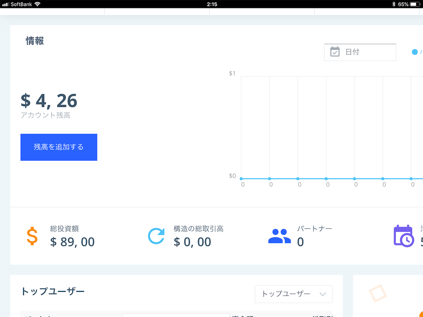
Task: Click the partners people icon
Action: 280,236
